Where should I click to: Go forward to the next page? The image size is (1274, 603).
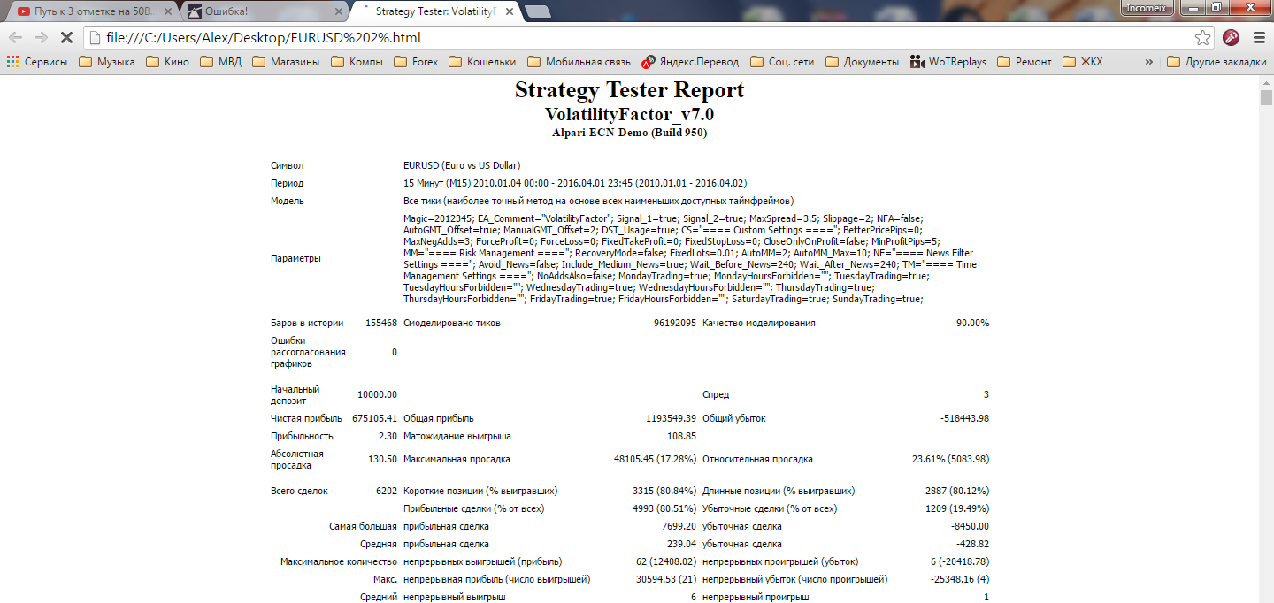(41, 38)
